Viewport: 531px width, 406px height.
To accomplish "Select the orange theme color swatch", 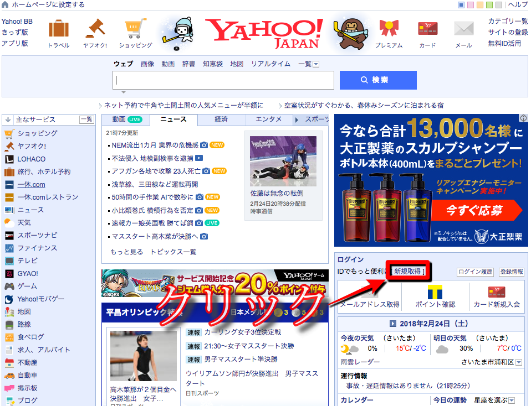I will tap(480, 5).
